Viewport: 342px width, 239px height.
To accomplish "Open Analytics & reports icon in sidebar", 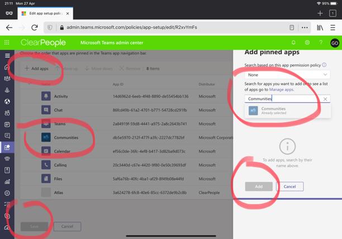I will click(x=7, y=181).
